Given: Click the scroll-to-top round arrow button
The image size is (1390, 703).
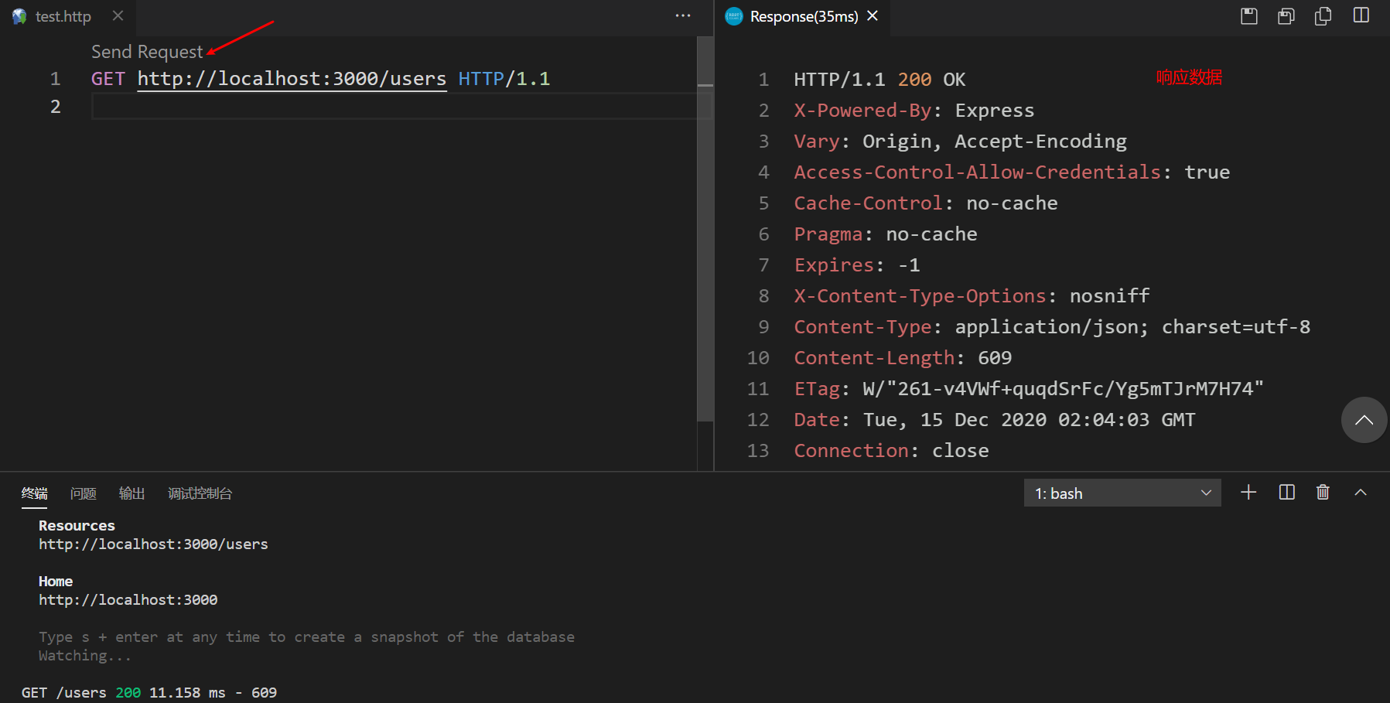Looking at the screenshot, I should [1364, 420].
